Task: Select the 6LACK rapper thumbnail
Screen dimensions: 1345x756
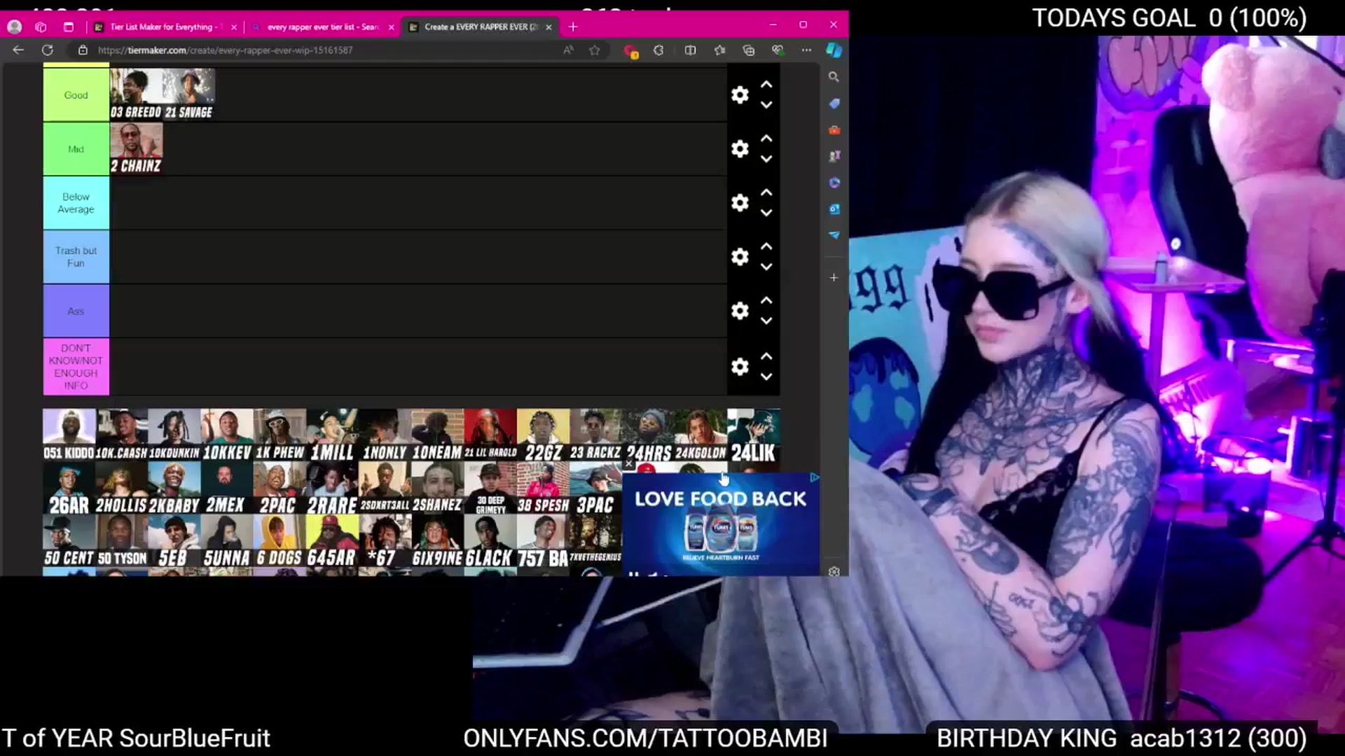Action: 490,541
